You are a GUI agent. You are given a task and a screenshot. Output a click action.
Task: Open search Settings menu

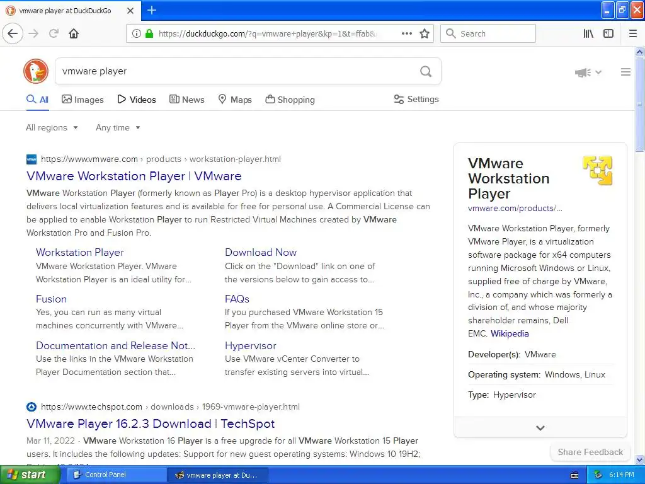point(416,99)
